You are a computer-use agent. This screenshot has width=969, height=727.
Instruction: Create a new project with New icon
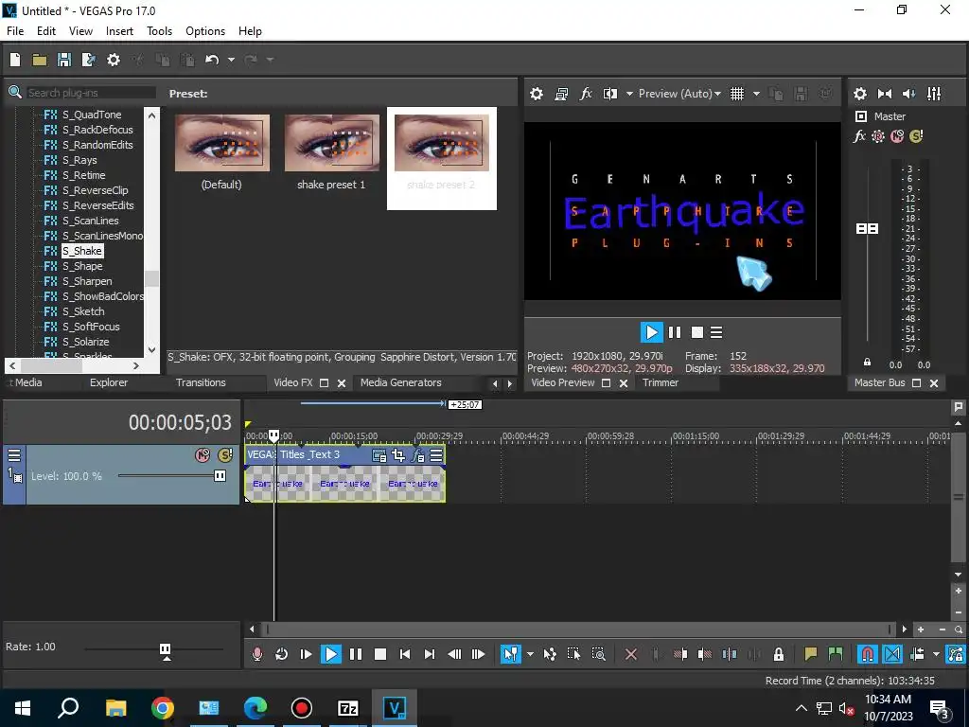point(15,60)
